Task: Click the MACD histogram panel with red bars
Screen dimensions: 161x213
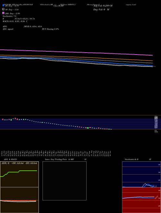Action: pos(19,200)
